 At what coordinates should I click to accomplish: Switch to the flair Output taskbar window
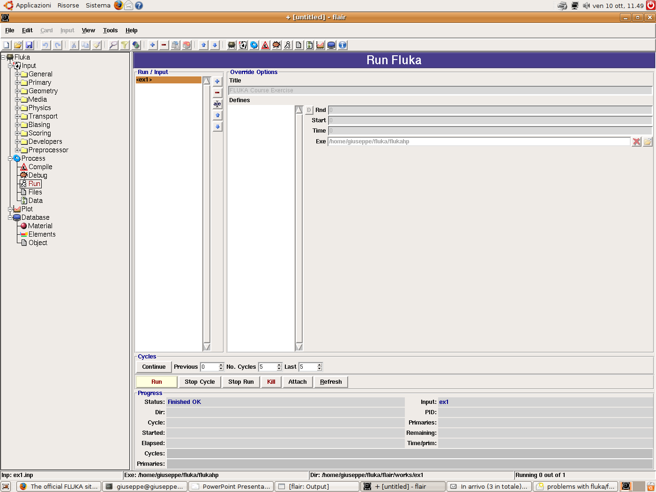[x=317, y=486]
